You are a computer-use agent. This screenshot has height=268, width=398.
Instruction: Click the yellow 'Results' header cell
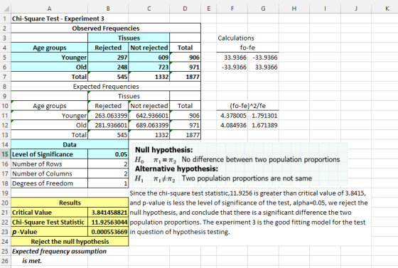[x=70, y=203]
